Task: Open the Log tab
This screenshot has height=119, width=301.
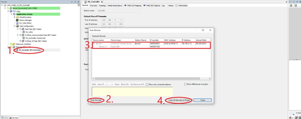Action: [163, 5]
